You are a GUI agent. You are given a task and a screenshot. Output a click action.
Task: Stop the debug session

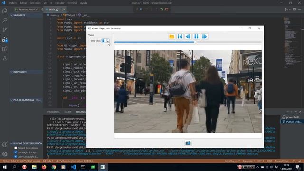167,9
